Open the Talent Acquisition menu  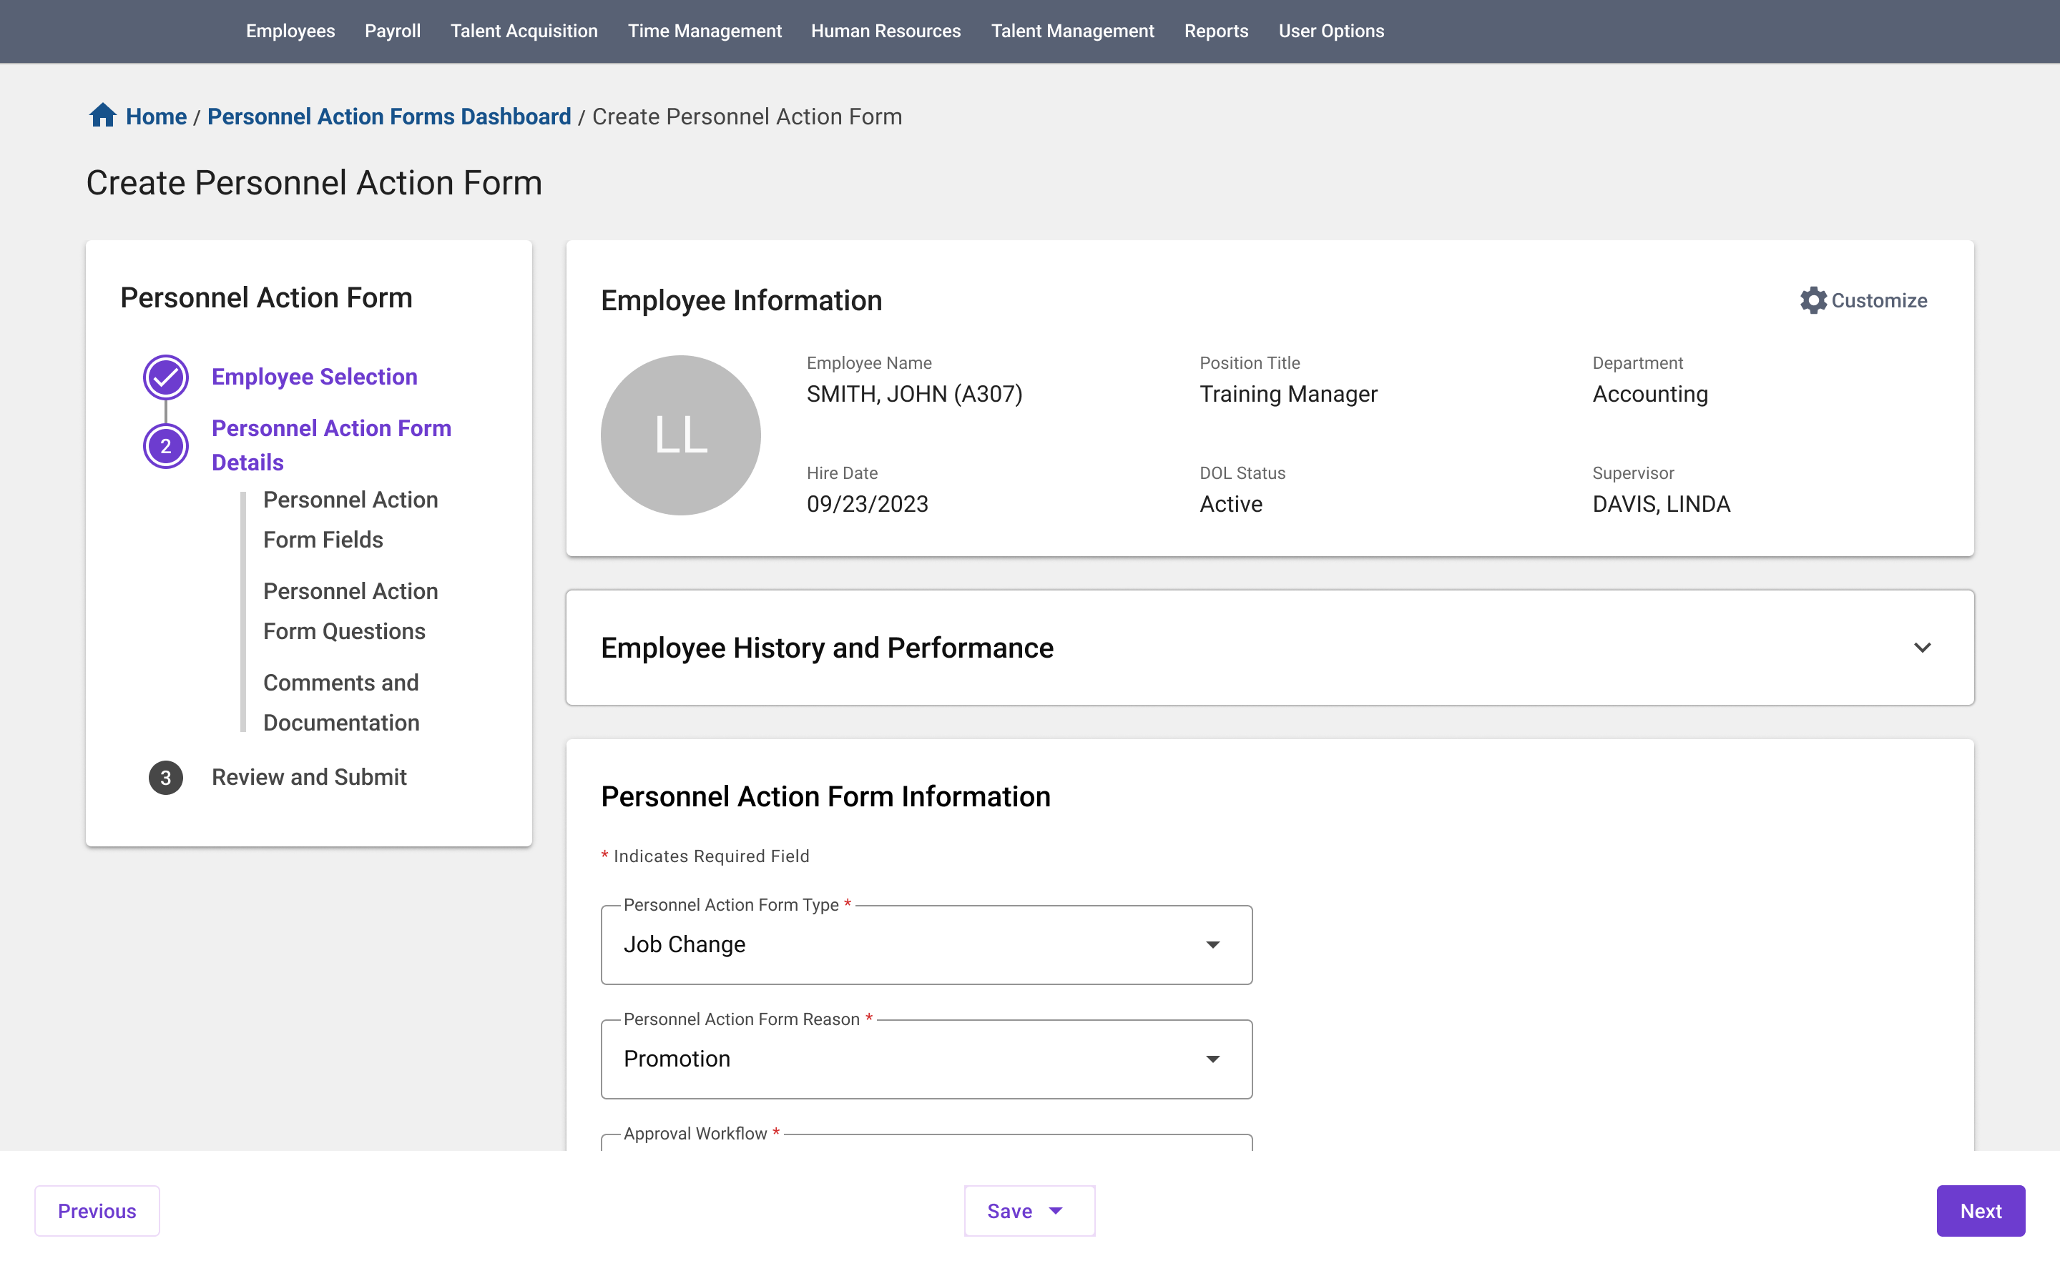pyautogui.click(x=524, y=31)
